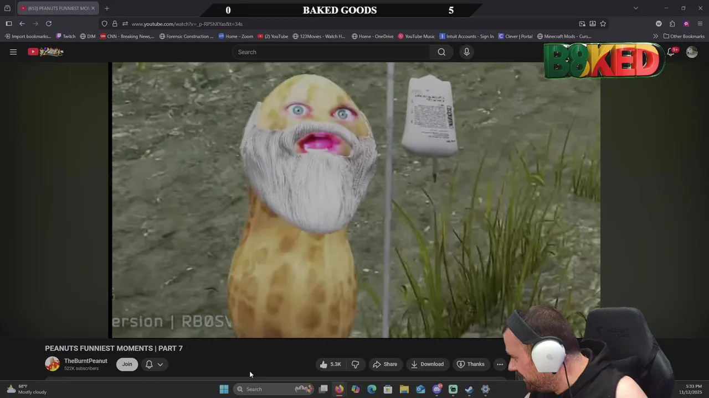Click inside the YouTube search field
This screenshot has height=398, width=709.
331,52
